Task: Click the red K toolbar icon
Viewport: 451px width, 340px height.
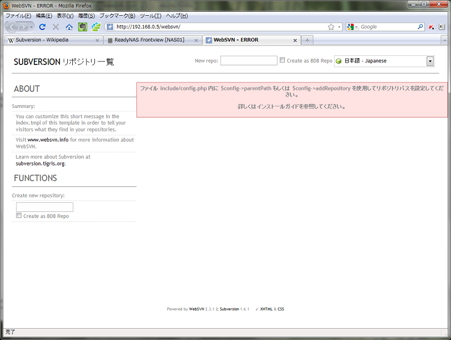Action: tap(431, 27)
